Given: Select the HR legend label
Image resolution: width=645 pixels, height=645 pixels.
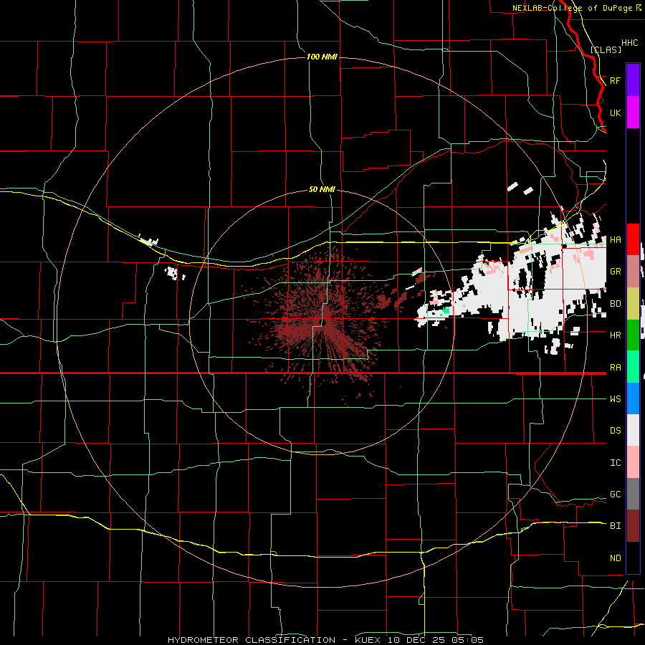Looking at the screenshot, I should click(x=615, y=335).
